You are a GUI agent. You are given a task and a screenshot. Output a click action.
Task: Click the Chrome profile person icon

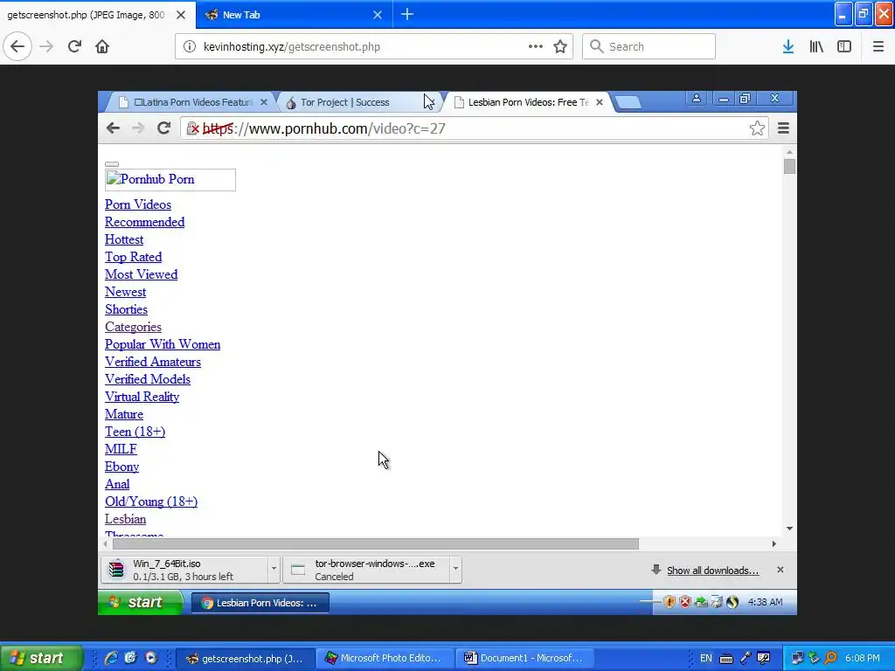click(x=697, y=98)
